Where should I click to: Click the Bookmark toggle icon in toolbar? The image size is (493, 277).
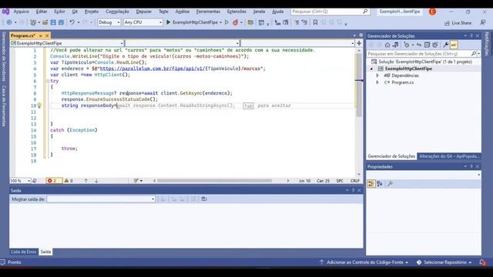click(315, 22)
